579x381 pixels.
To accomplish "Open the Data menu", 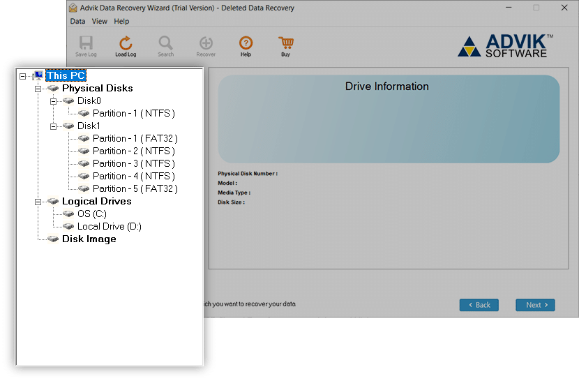I will [77, 21].
